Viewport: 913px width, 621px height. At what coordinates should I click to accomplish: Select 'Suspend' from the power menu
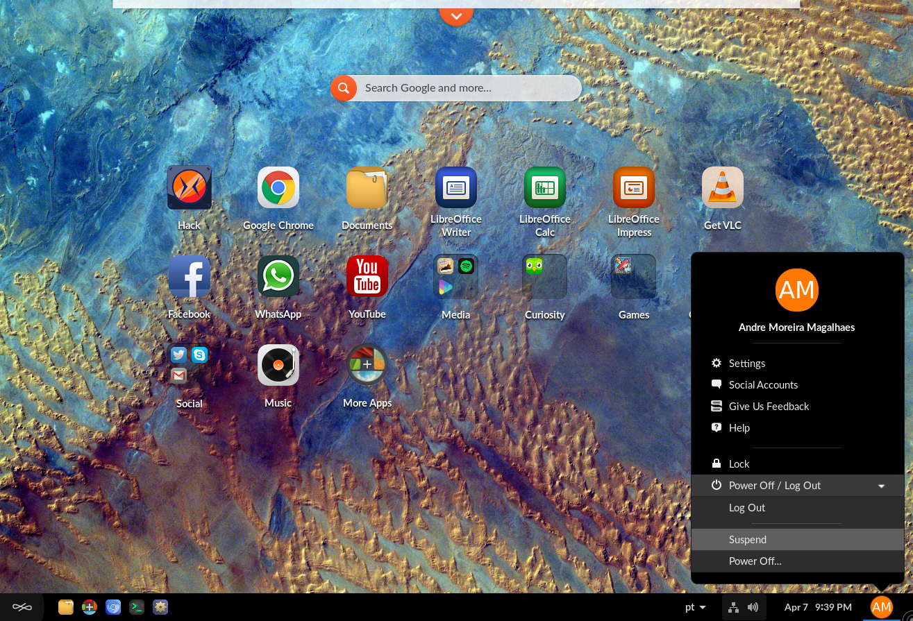pos(747,539)
